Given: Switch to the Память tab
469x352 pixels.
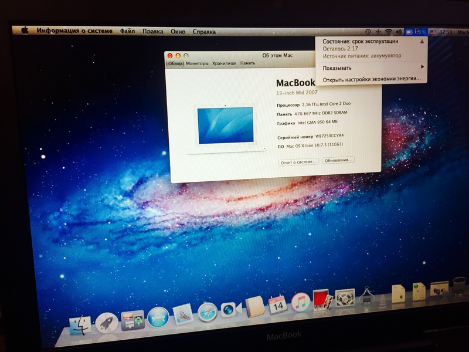Looking at the screenshot, I should [247, 63].
